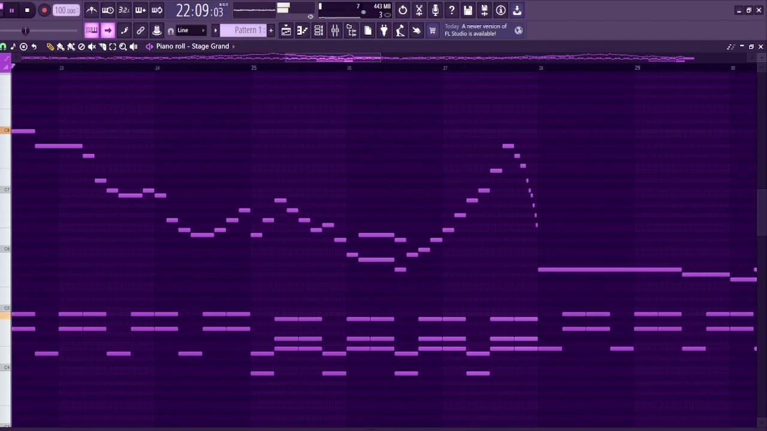Select the Delete tool

pos(81,47)
